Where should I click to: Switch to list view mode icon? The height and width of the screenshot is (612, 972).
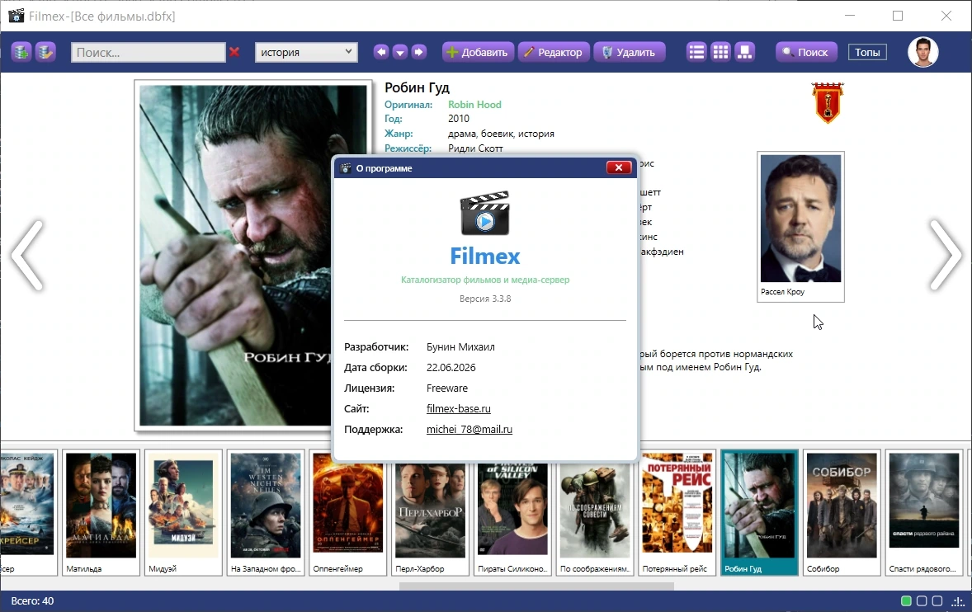[x=696, y=52]
